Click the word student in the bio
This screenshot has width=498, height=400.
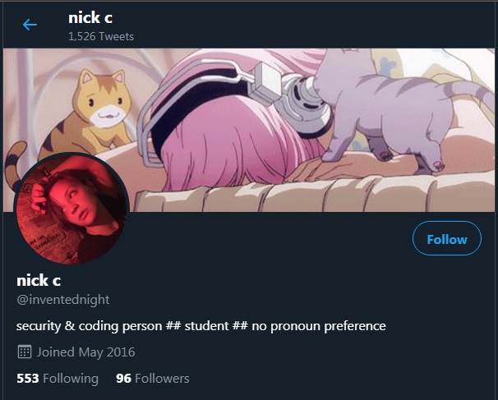click(x=206, y=326)
